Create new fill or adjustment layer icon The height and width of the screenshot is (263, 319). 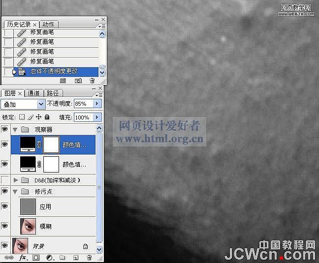(50, 258)
